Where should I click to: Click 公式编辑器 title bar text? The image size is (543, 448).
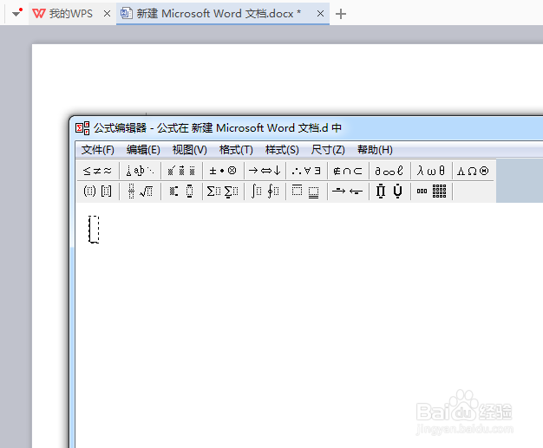pos(218,128)
